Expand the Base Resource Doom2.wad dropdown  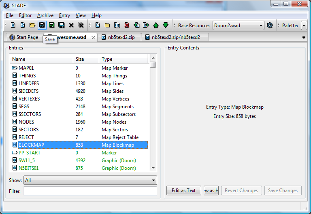point(238,26)
